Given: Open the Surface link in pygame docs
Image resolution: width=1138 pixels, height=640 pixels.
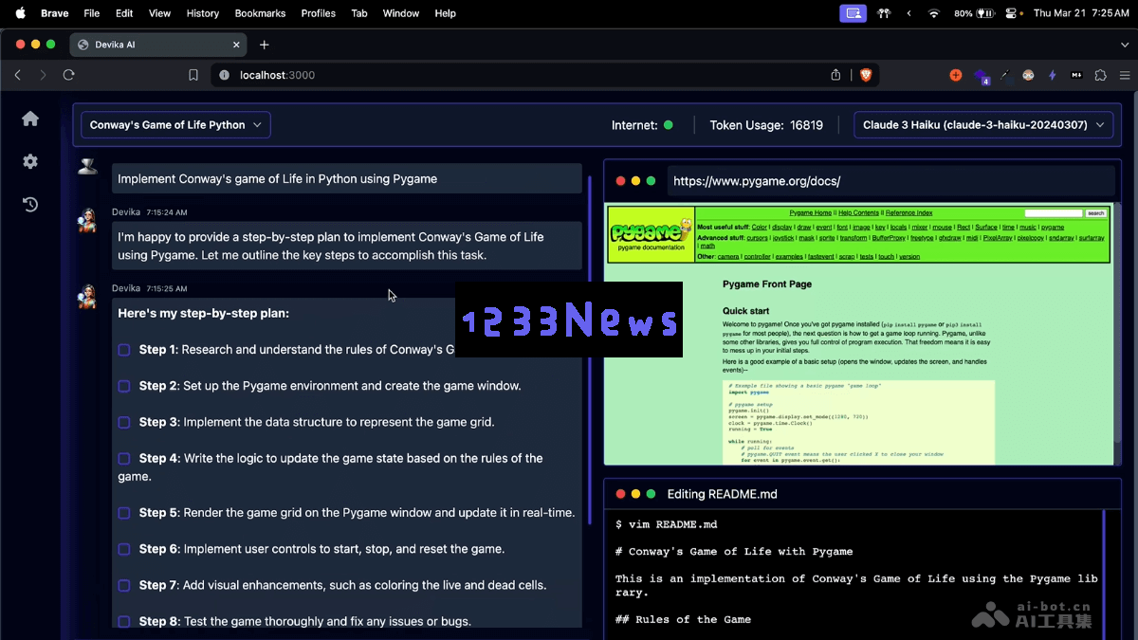Looking at the screenshot, I should tap(986, 228).
